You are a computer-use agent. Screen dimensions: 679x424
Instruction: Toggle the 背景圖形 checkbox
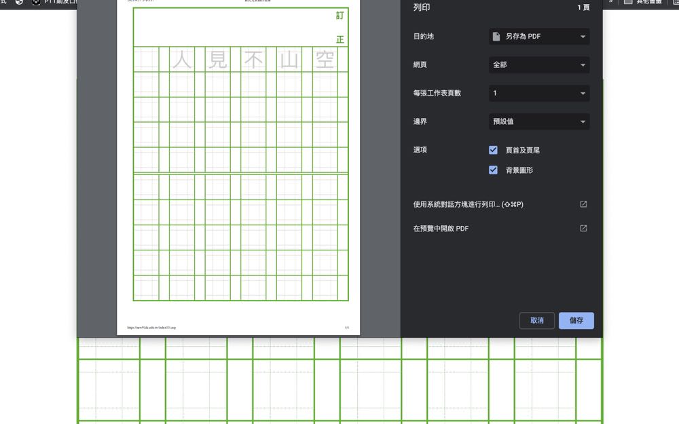[x=494, y=170]
